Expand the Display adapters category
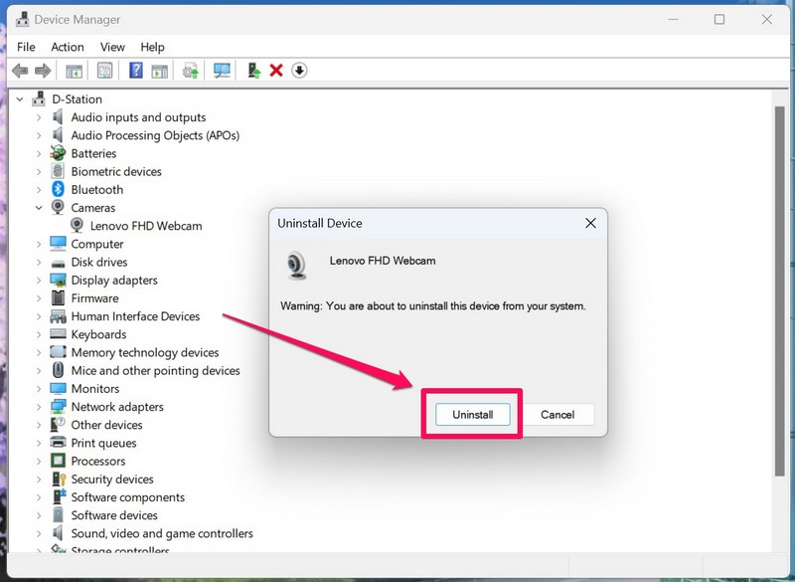Image resolution: width=795 pixels, height=582 pixels. point(39,281)
